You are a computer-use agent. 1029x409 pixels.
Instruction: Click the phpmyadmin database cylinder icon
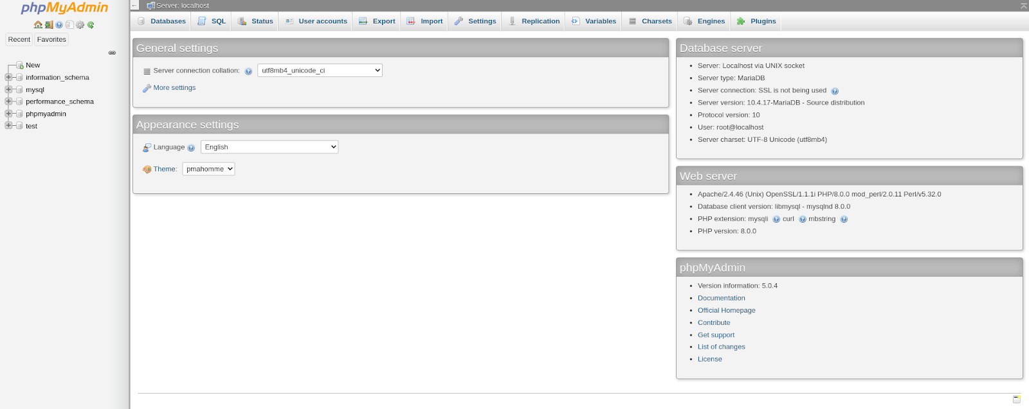[19, 114]
